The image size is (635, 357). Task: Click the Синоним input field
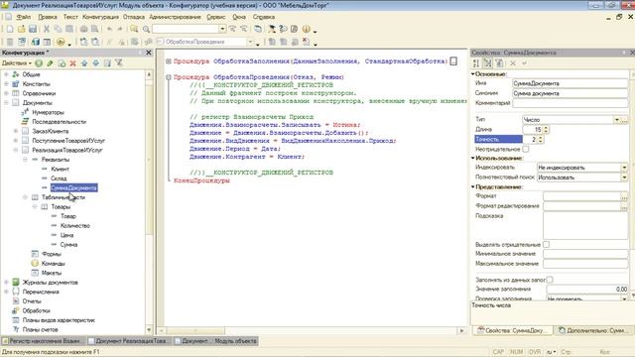(x=570, y=93)
